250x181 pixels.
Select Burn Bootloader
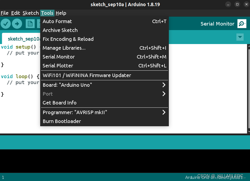[x=104, y=121]
